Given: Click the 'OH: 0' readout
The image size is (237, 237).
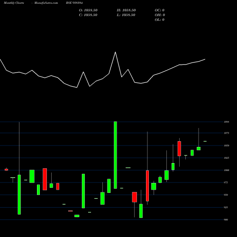Looking at the screenshot, I should 160,15.
